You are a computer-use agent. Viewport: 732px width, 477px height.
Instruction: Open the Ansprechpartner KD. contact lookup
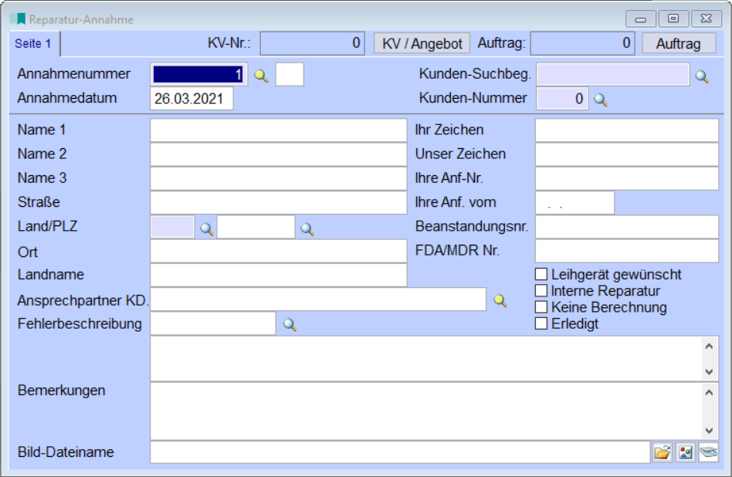pyautogui.click(x=500, y=300)
